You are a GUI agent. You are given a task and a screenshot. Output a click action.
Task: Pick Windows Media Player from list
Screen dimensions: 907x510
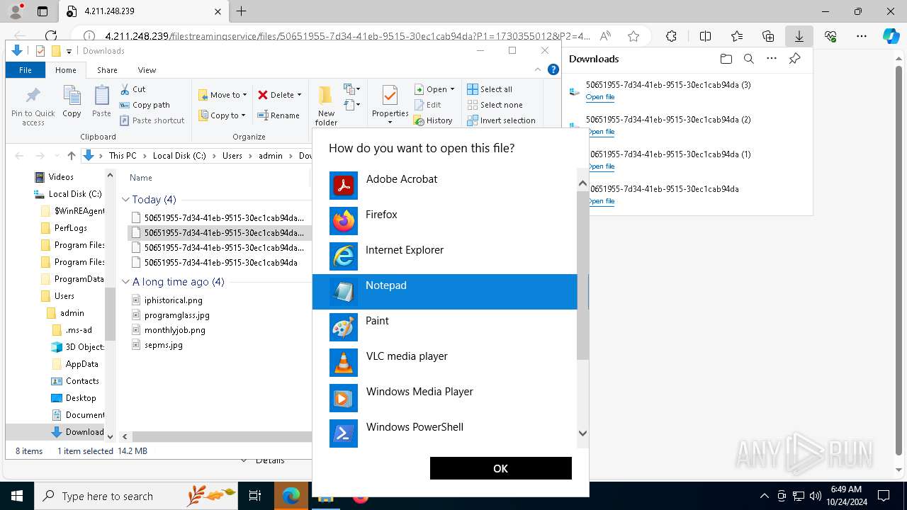[x=445, y=398]
